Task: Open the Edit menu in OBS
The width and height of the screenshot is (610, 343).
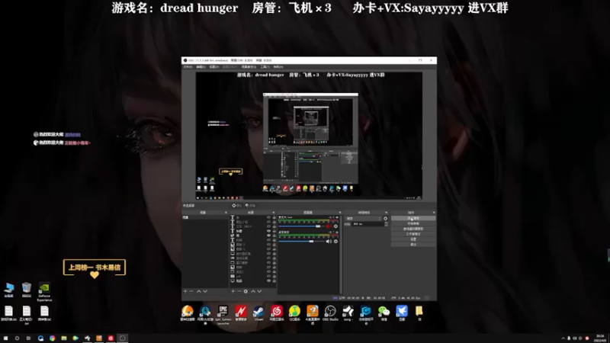Action: tap(201, 67)
